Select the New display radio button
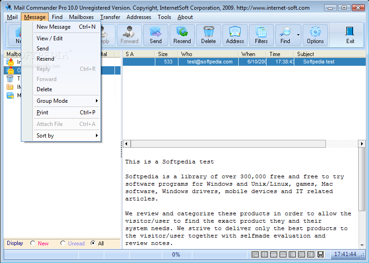This screenshot has width=369, height=263. (x=33, y=243)
